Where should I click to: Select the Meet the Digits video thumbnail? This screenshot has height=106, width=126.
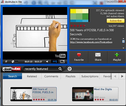pyautogui.click(x=83, y=94)
